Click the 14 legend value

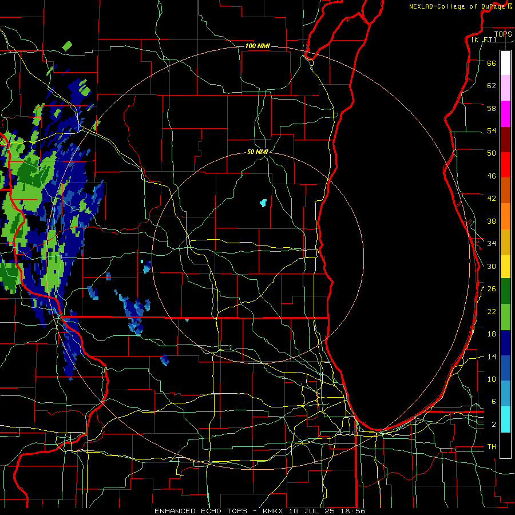(492, 356)
